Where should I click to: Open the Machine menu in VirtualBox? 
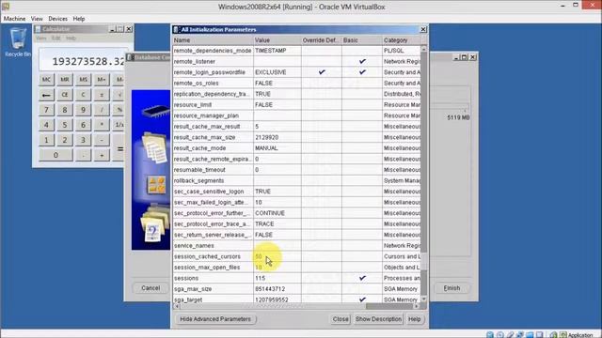15,19
